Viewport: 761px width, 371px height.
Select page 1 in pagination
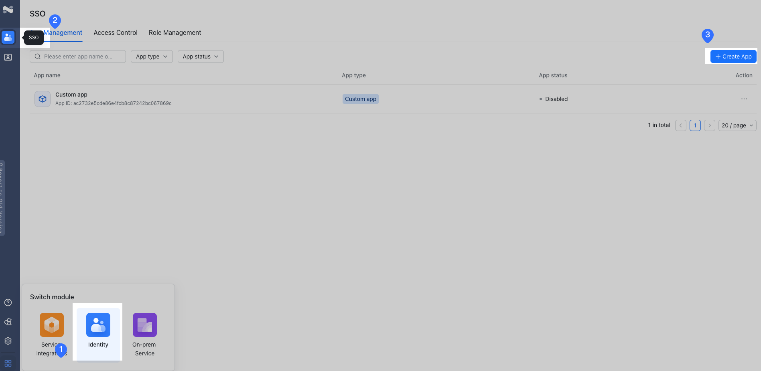[x=695, y=125]
